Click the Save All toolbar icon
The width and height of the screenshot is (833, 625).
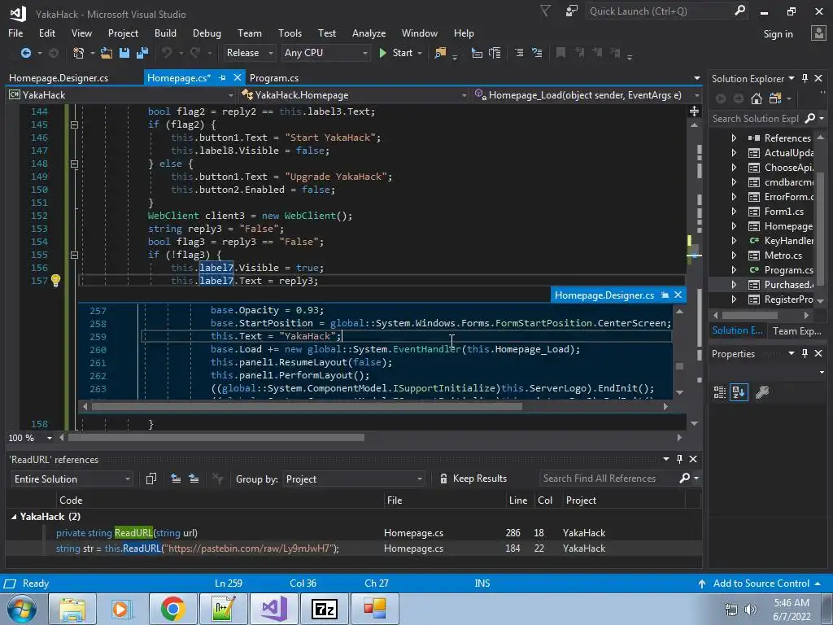[142, 53]
